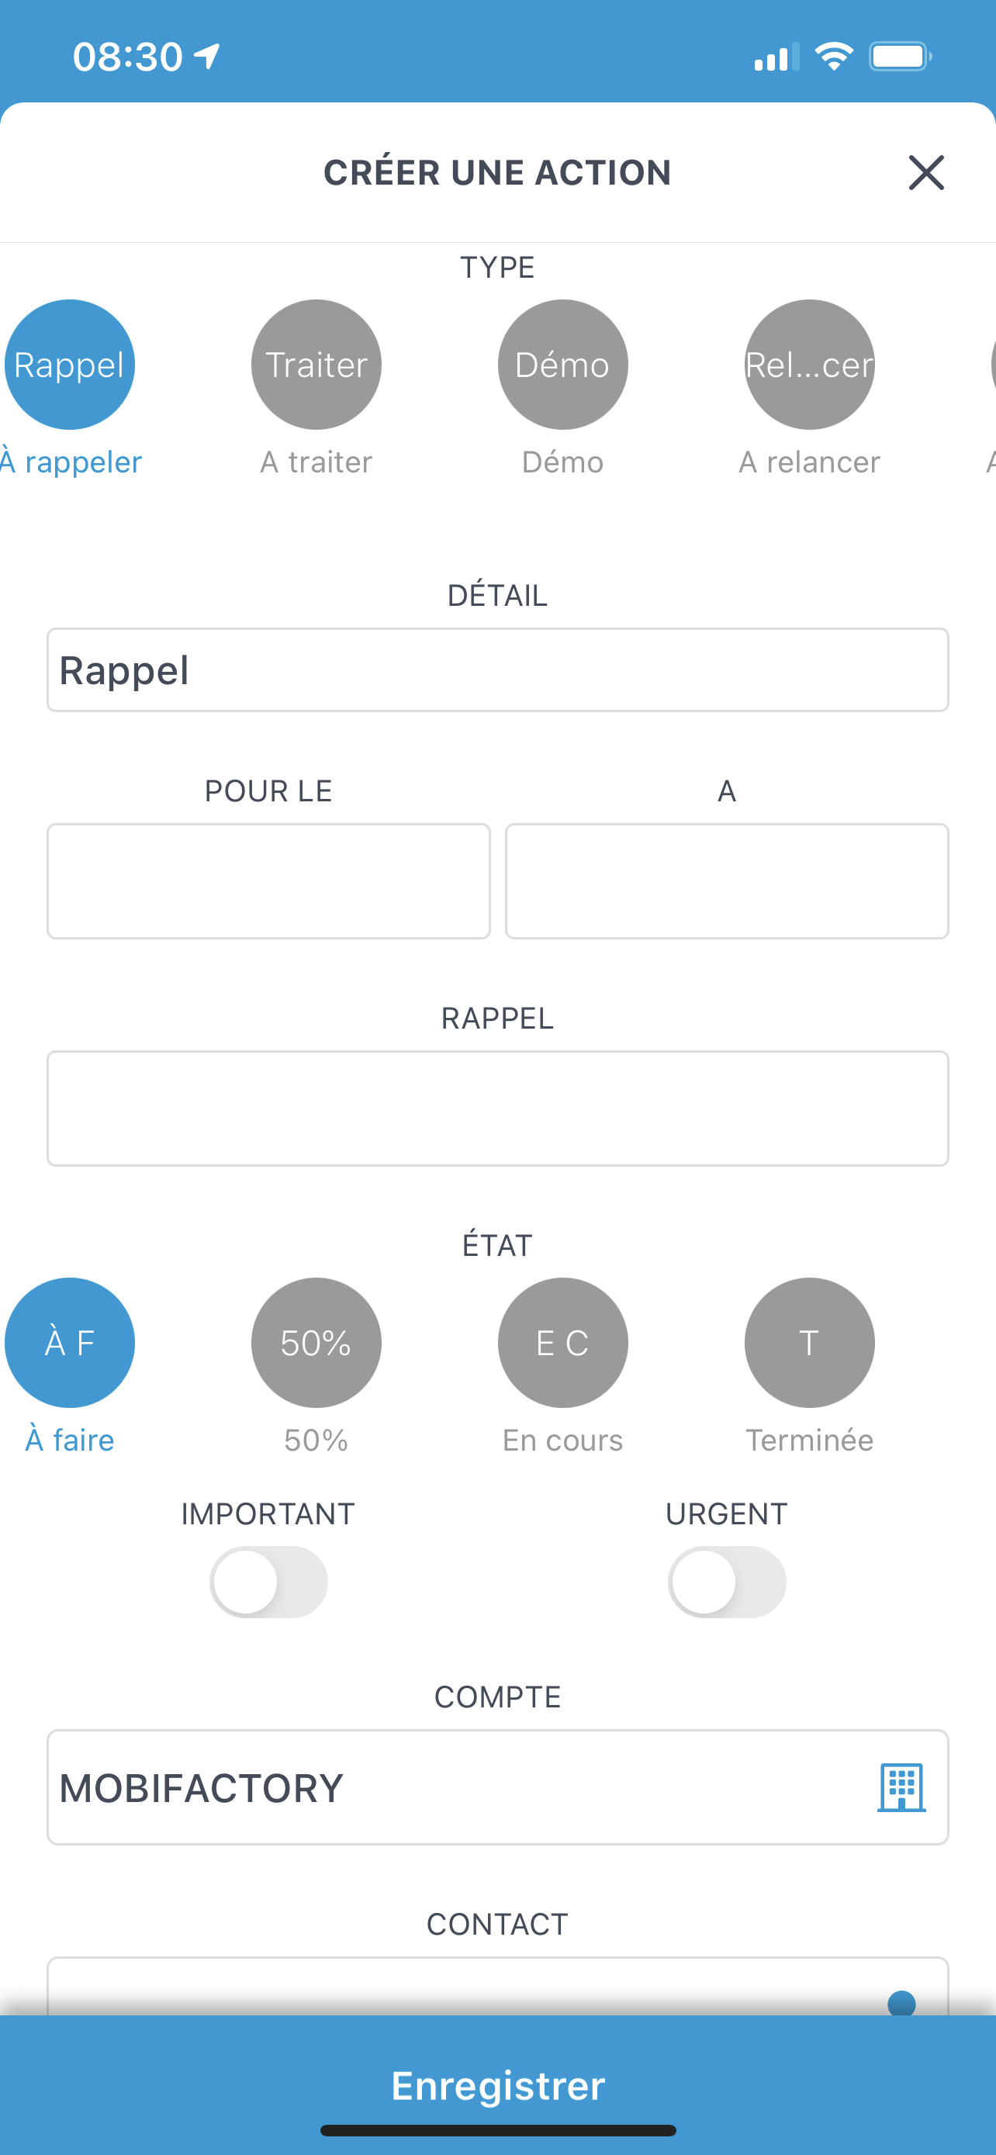This screenshot has height=2155, width=996.
Task: Set state to À faire
Action: [69, 1343]
